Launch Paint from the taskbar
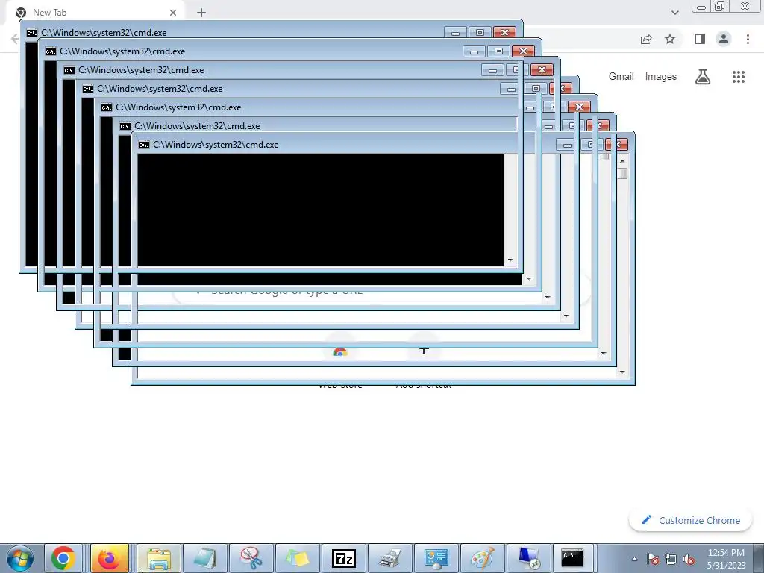Screen dimensions: 764x573 pyautogui.click(x=482, y=558)
